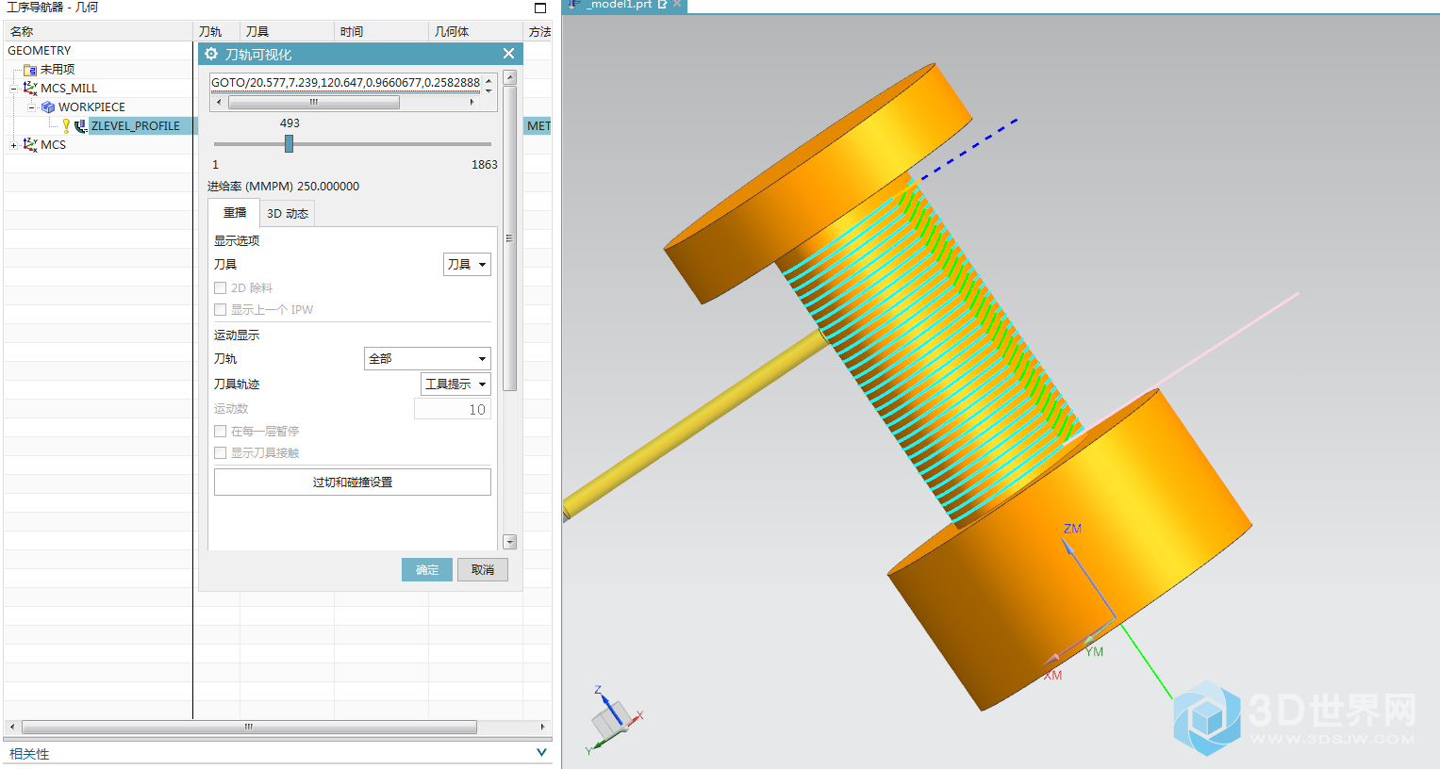Click the 进给率 (MMPM) 250.000000 text

(283, 187)
